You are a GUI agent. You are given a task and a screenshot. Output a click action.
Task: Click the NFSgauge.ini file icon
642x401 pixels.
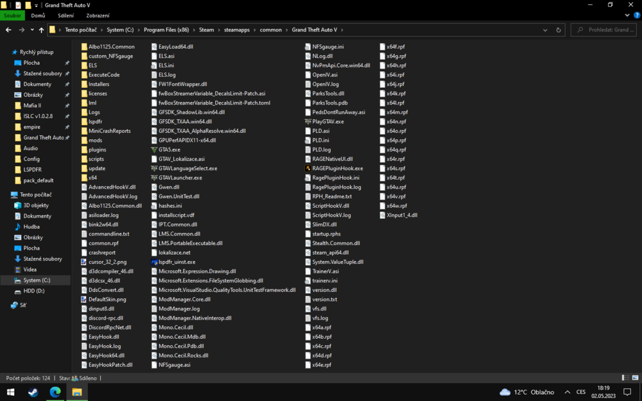[308, 47]
